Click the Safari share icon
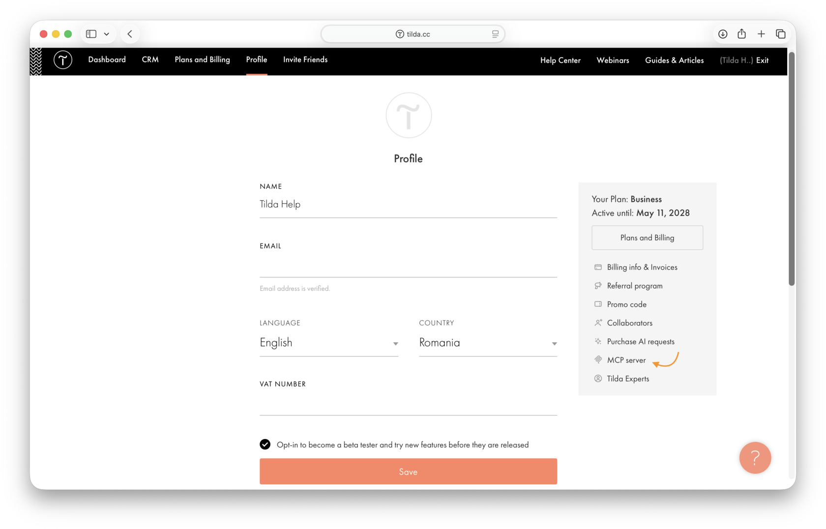Viewport: 826px width, 529px height. pyautogui.click(x=742, y=33)
